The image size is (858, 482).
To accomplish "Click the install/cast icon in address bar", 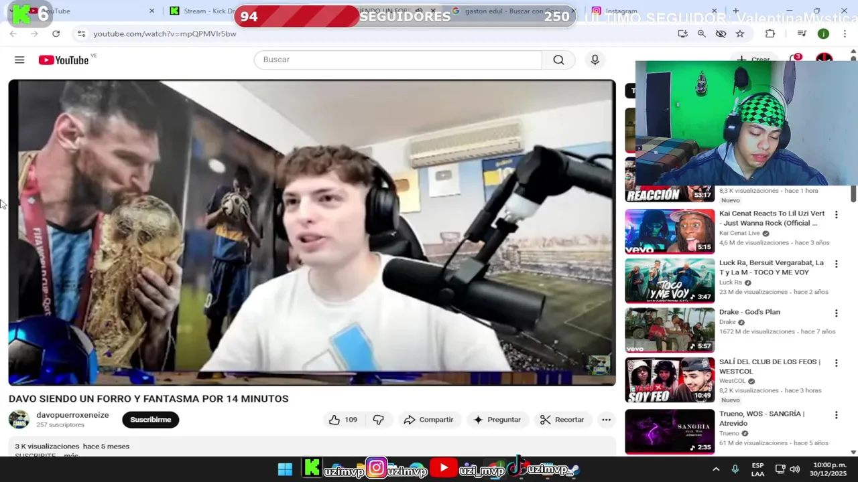I will (682, 33).
